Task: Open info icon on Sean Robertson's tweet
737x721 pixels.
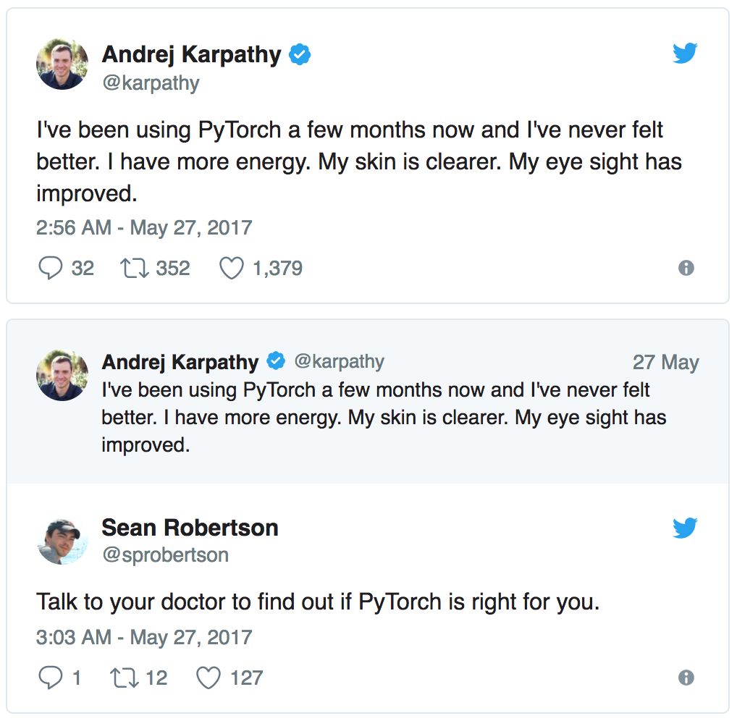Action: (686, 678)
